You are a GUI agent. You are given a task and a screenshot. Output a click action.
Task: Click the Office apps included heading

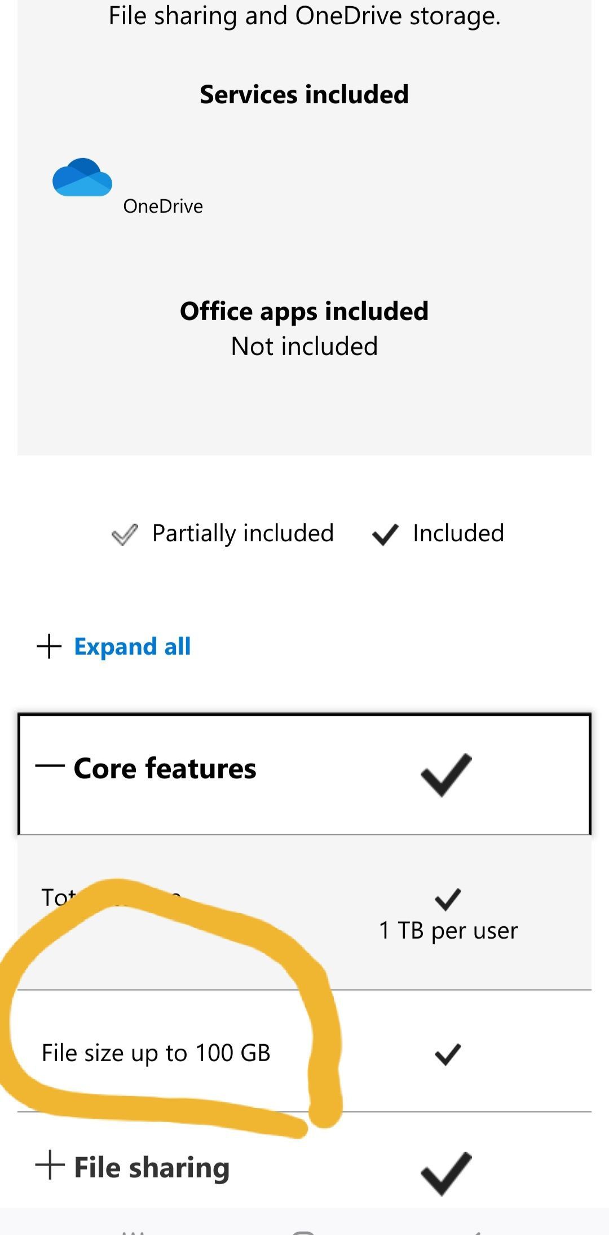pos(304,312)
